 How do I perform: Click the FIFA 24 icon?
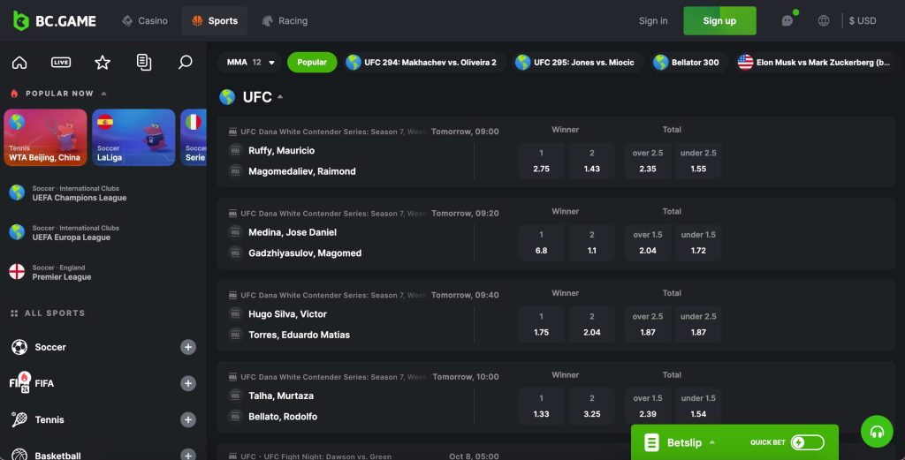click(19, 383)
